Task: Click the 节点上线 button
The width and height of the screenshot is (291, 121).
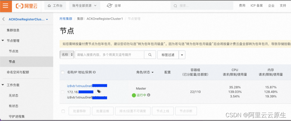Action: (163, 111)
